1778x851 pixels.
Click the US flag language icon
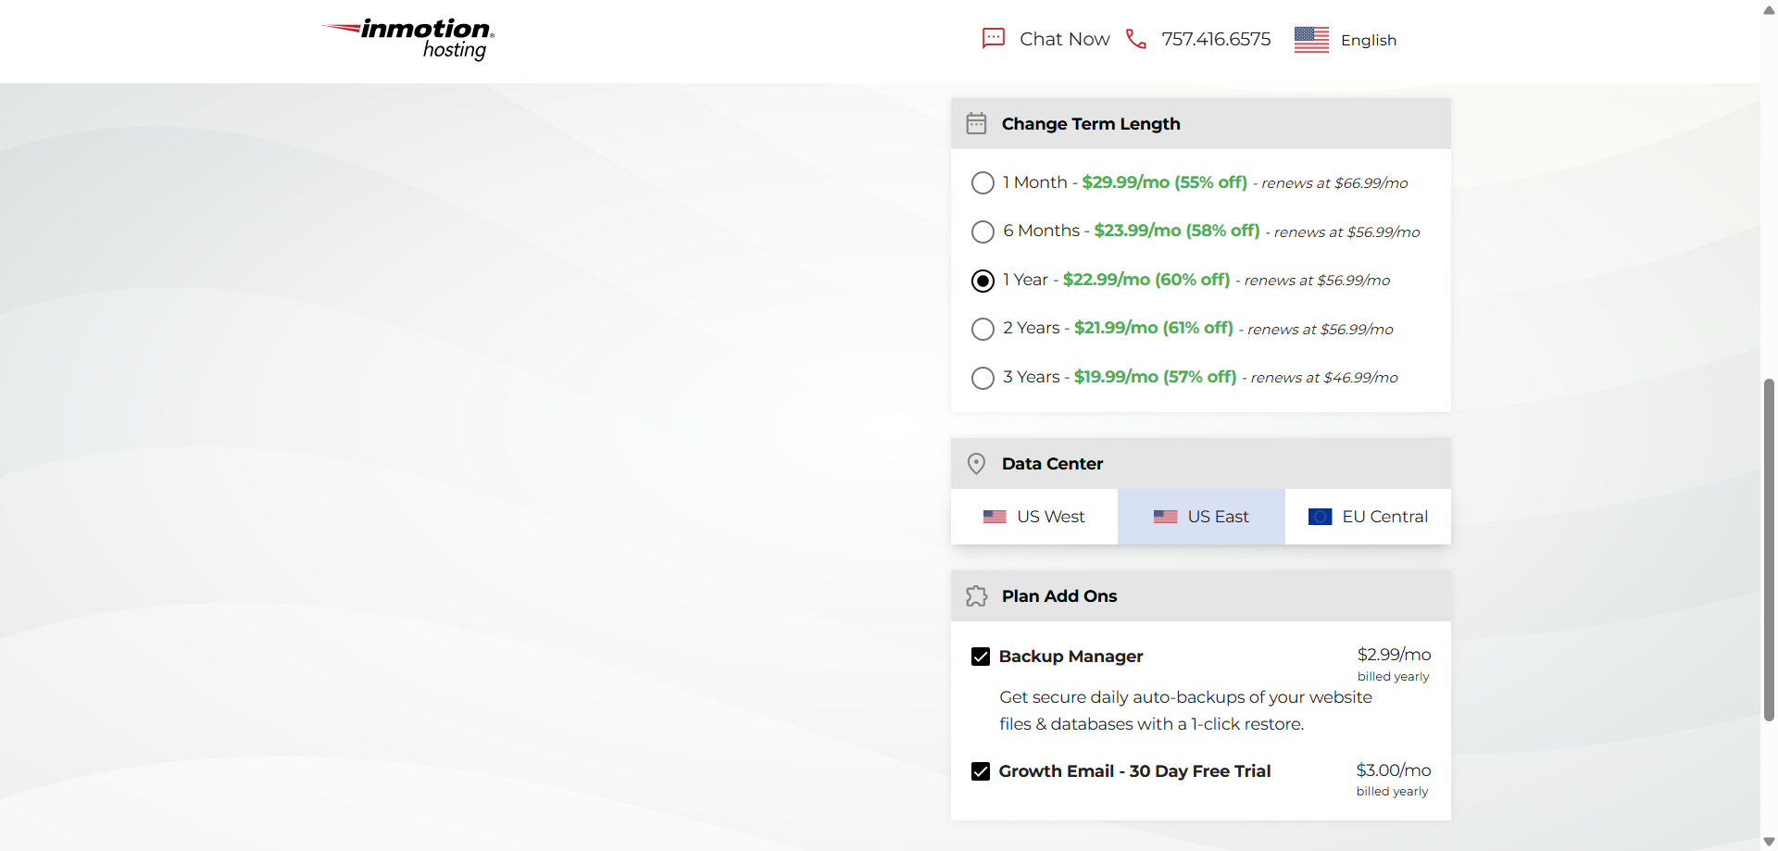1311,40
